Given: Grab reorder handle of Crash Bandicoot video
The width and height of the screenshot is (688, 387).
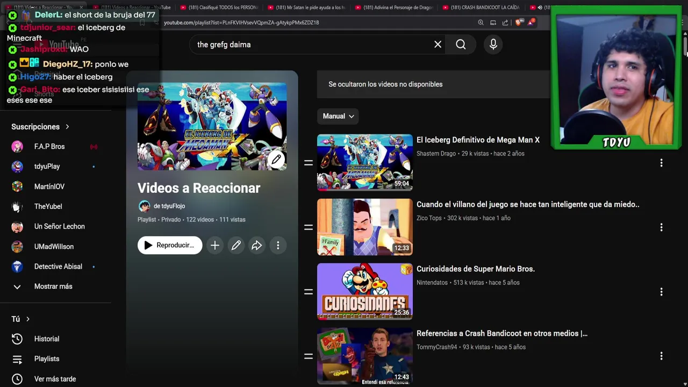Looking at the screenshot, I should click(309, 356).
